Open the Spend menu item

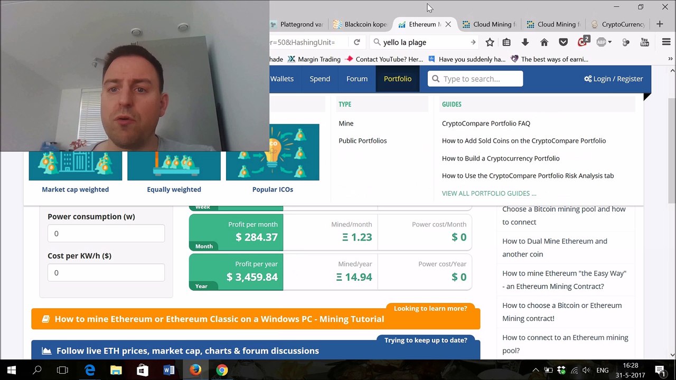(320, 79)
